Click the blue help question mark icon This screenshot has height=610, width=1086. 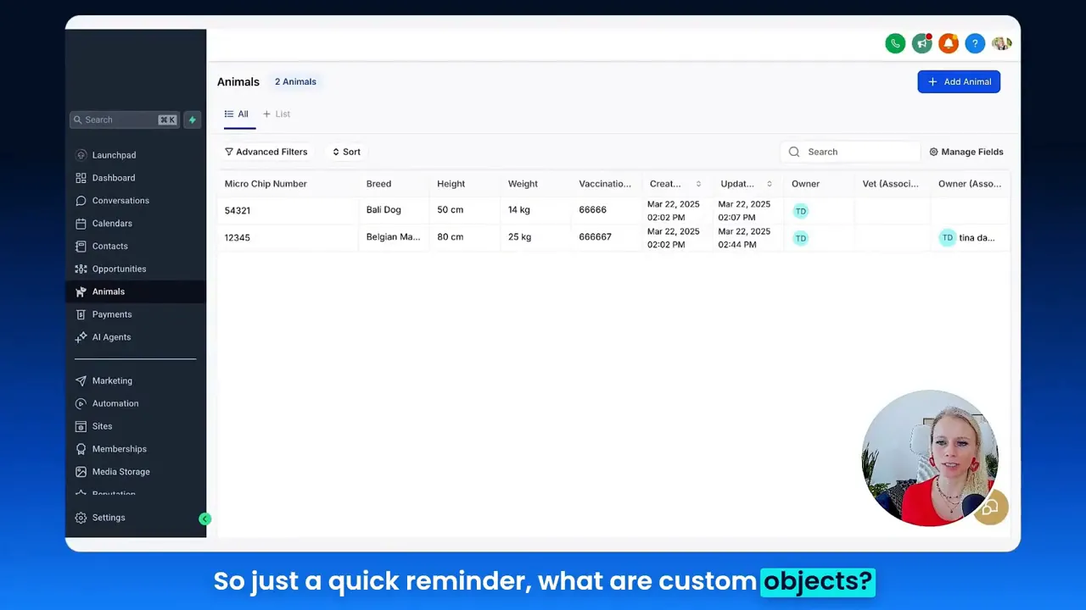click(x=975, y=44)
